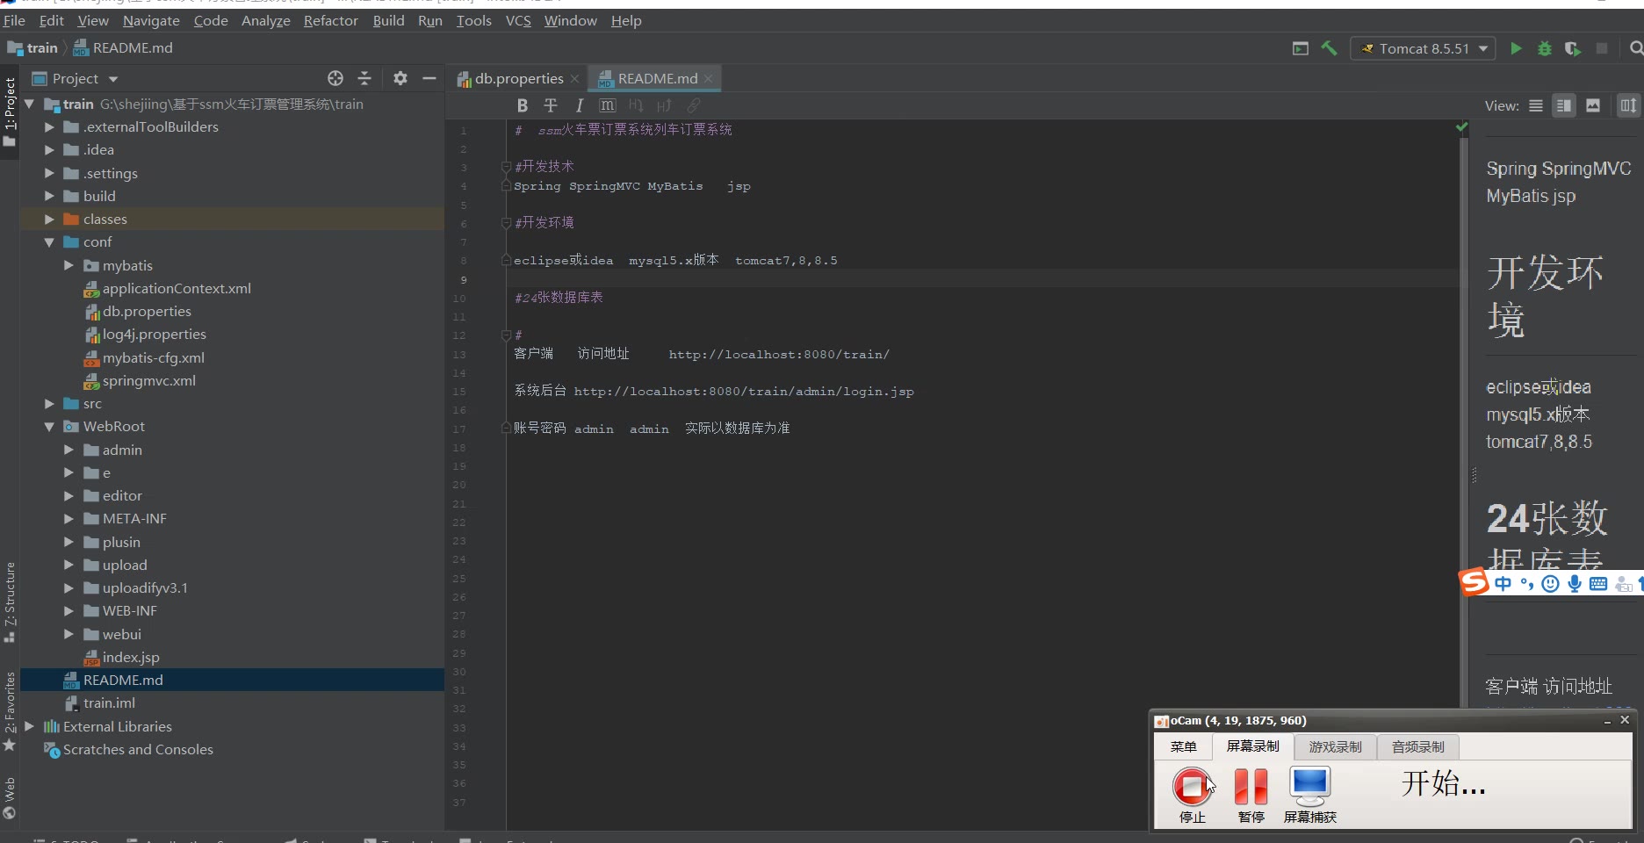Viewport: 1644px width, 843px height.
Task: Switch to editor-only view mode
Action: (1536, 105)
